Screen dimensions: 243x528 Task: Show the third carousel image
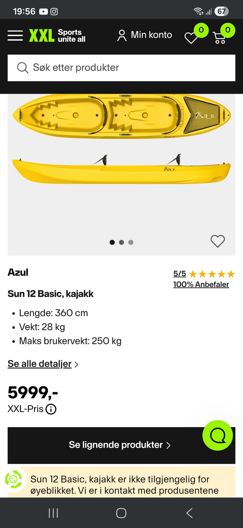click(131, 242)
